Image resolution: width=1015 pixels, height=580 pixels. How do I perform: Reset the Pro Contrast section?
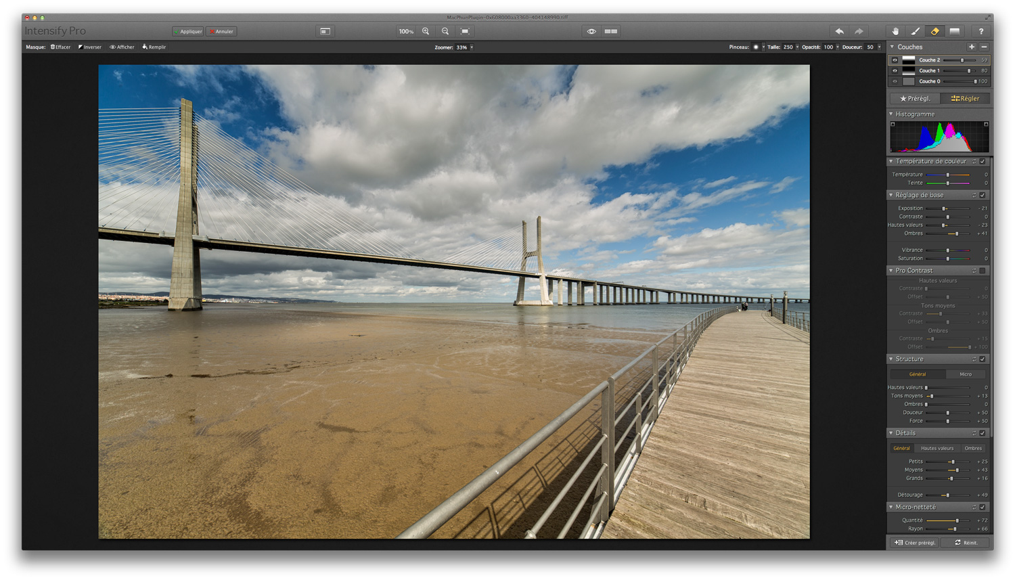coord(974,271)
